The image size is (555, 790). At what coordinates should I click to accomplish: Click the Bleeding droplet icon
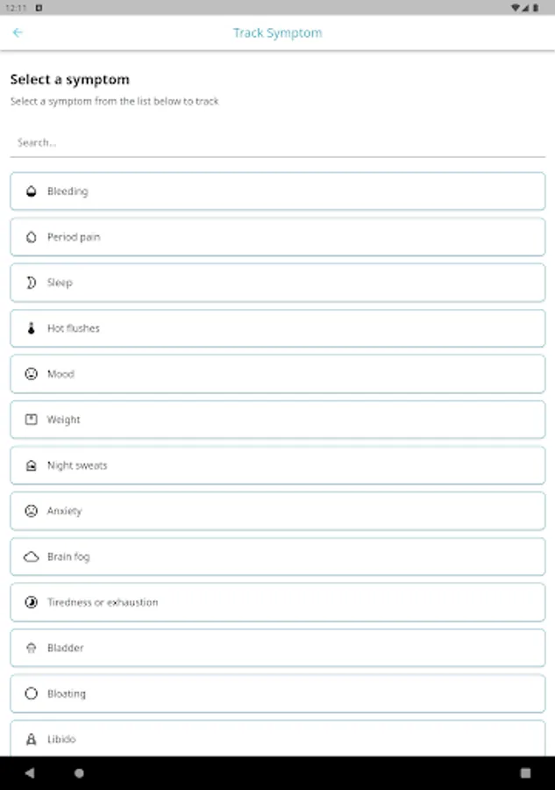32,191
